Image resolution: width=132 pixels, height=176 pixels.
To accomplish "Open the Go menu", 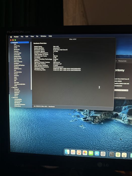I will pyautogui.click(x=37, y=36).
